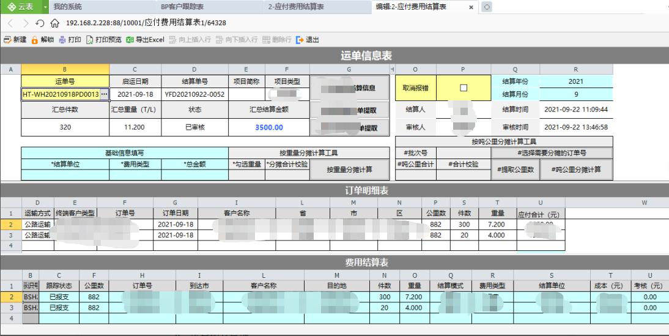Open a new tab with plus icon
This screenshot has height=336, width=669.
pyautogui.click(x=487, y=7)
